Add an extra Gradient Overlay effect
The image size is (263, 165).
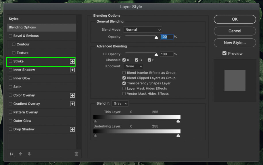pyautogui.click(x=72, y=104)
